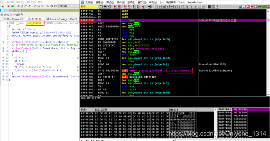
Task: Click the Trace over icon
Action: tap(139, 7)
